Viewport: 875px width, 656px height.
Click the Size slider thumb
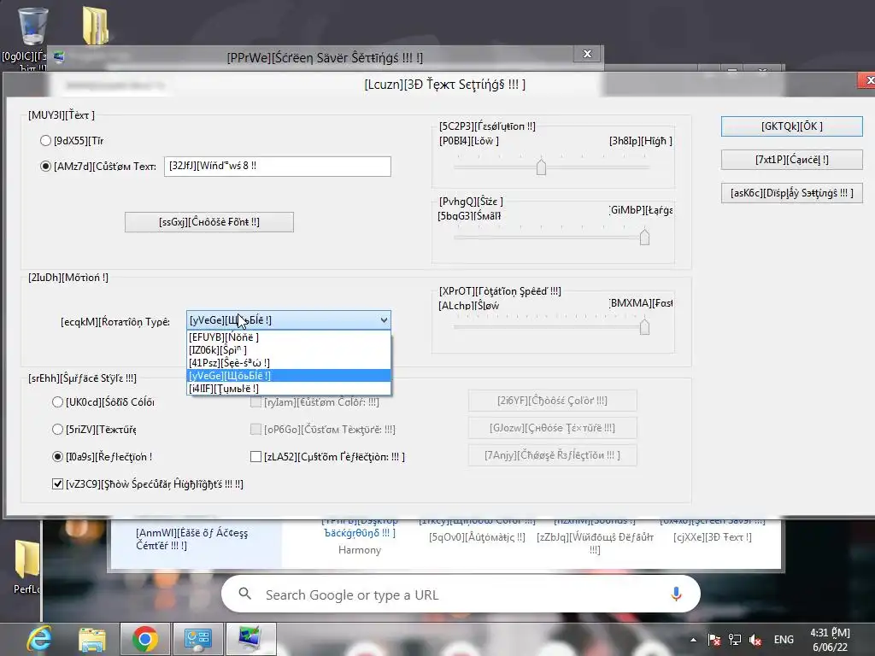[x=644, y=237]
